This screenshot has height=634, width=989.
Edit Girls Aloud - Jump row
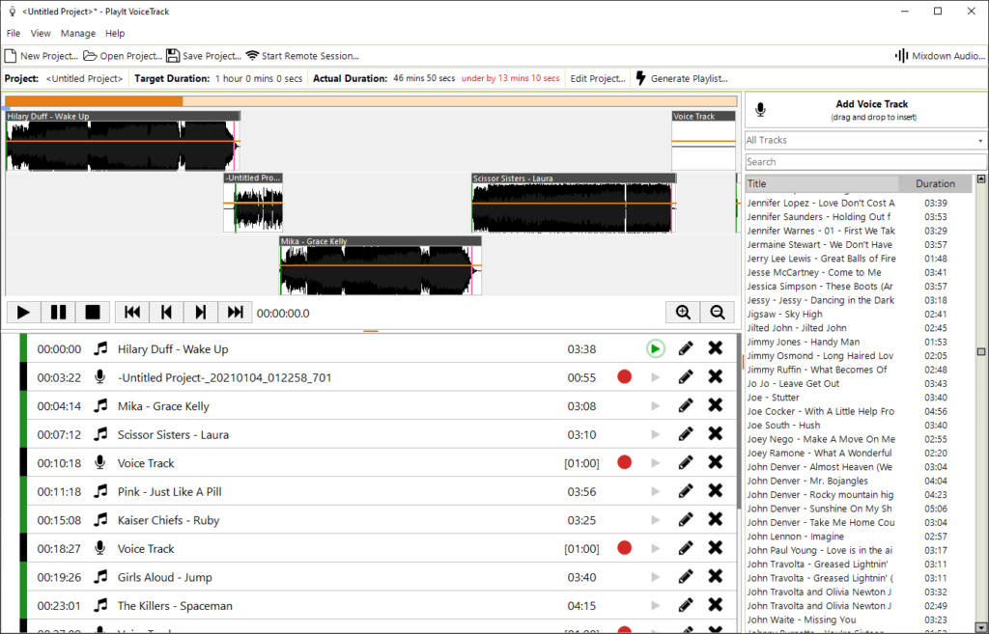[686, 577]
